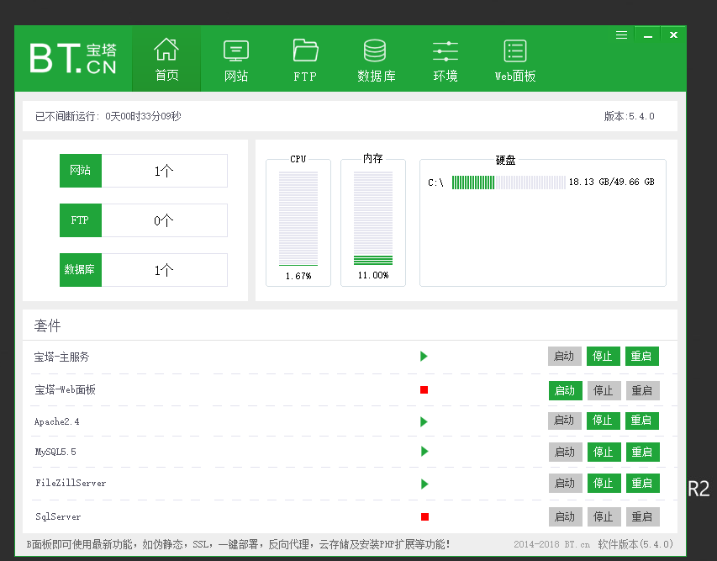717x561 pixels.
Task: Click 启动 for Apache2.4
Action: 565,420
